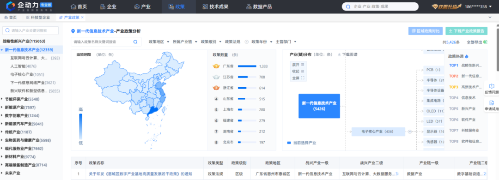Click the 下载产业政策报告 button
This screenshot has height=180, width=499.
pos(466,31)
